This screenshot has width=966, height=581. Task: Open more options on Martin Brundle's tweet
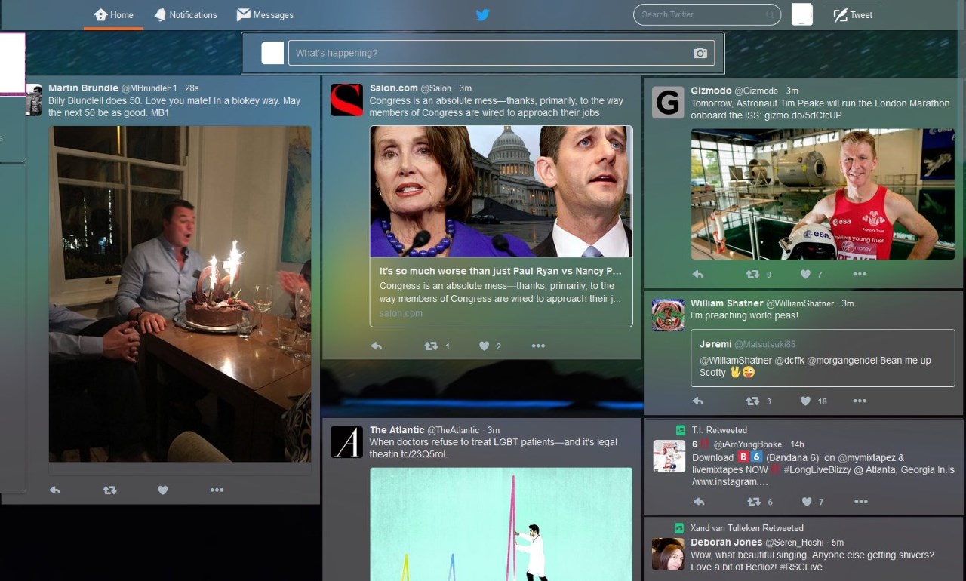click(217, 490)
